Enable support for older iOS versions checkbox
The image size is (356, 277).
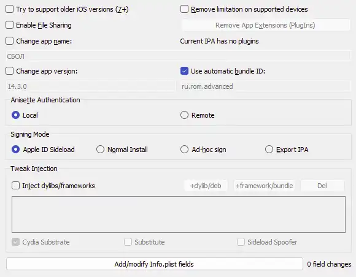pyautogui.click(x=10, y=9)
